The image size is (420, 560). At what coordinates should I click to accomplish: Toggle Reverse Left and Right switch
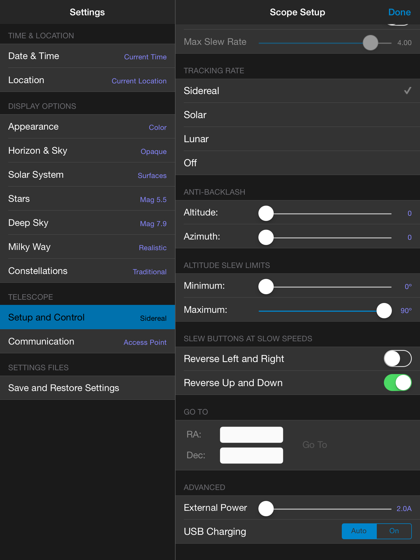point(397,358)
